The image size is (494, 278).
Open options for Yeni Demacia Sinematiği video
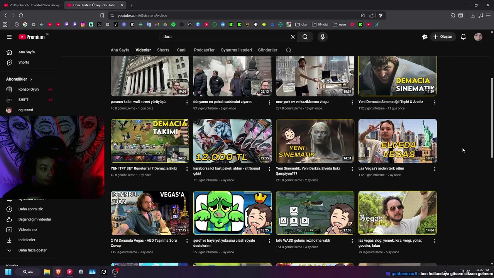[435, 102]
